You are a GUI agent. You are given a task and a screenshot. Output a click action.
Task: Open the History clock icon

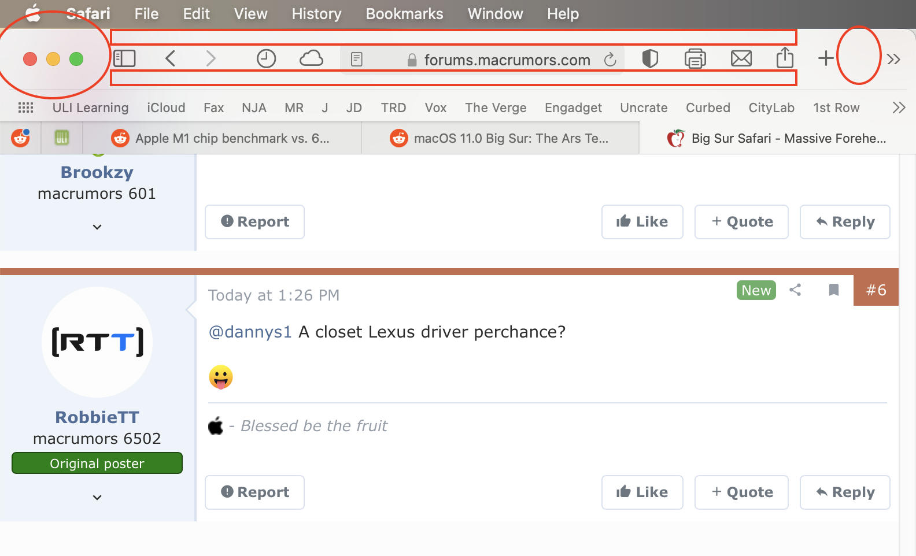pyautogui.click(x=266, y=58)
